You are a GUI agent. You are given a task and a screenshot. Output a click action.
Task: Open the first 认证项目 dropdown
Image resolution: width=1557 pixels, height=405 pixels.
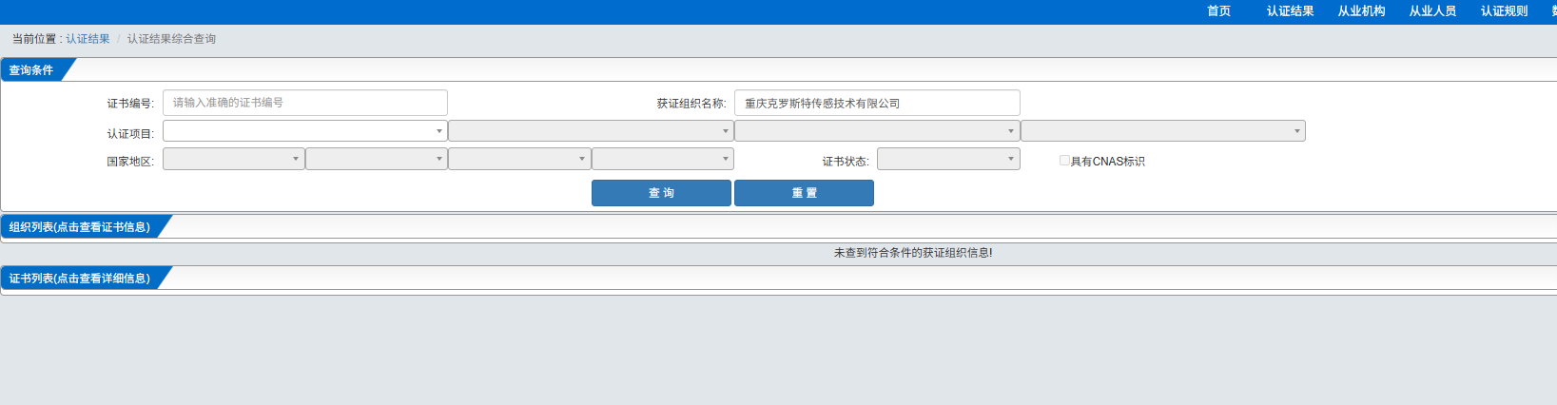point(305,131)
